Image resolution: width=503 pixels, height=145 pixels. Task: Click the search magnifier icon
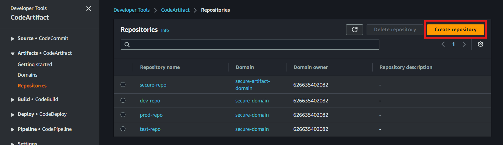click(x=127, y=45)
